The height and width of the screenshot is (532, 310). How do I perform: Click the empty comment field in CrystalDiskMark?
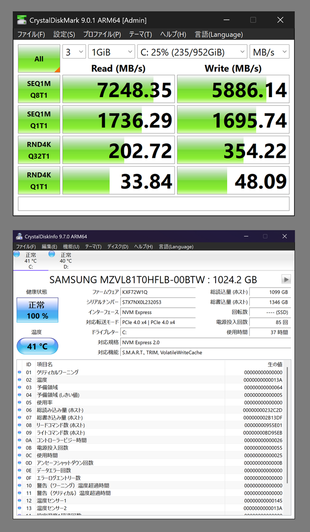(x=154, y=203)
